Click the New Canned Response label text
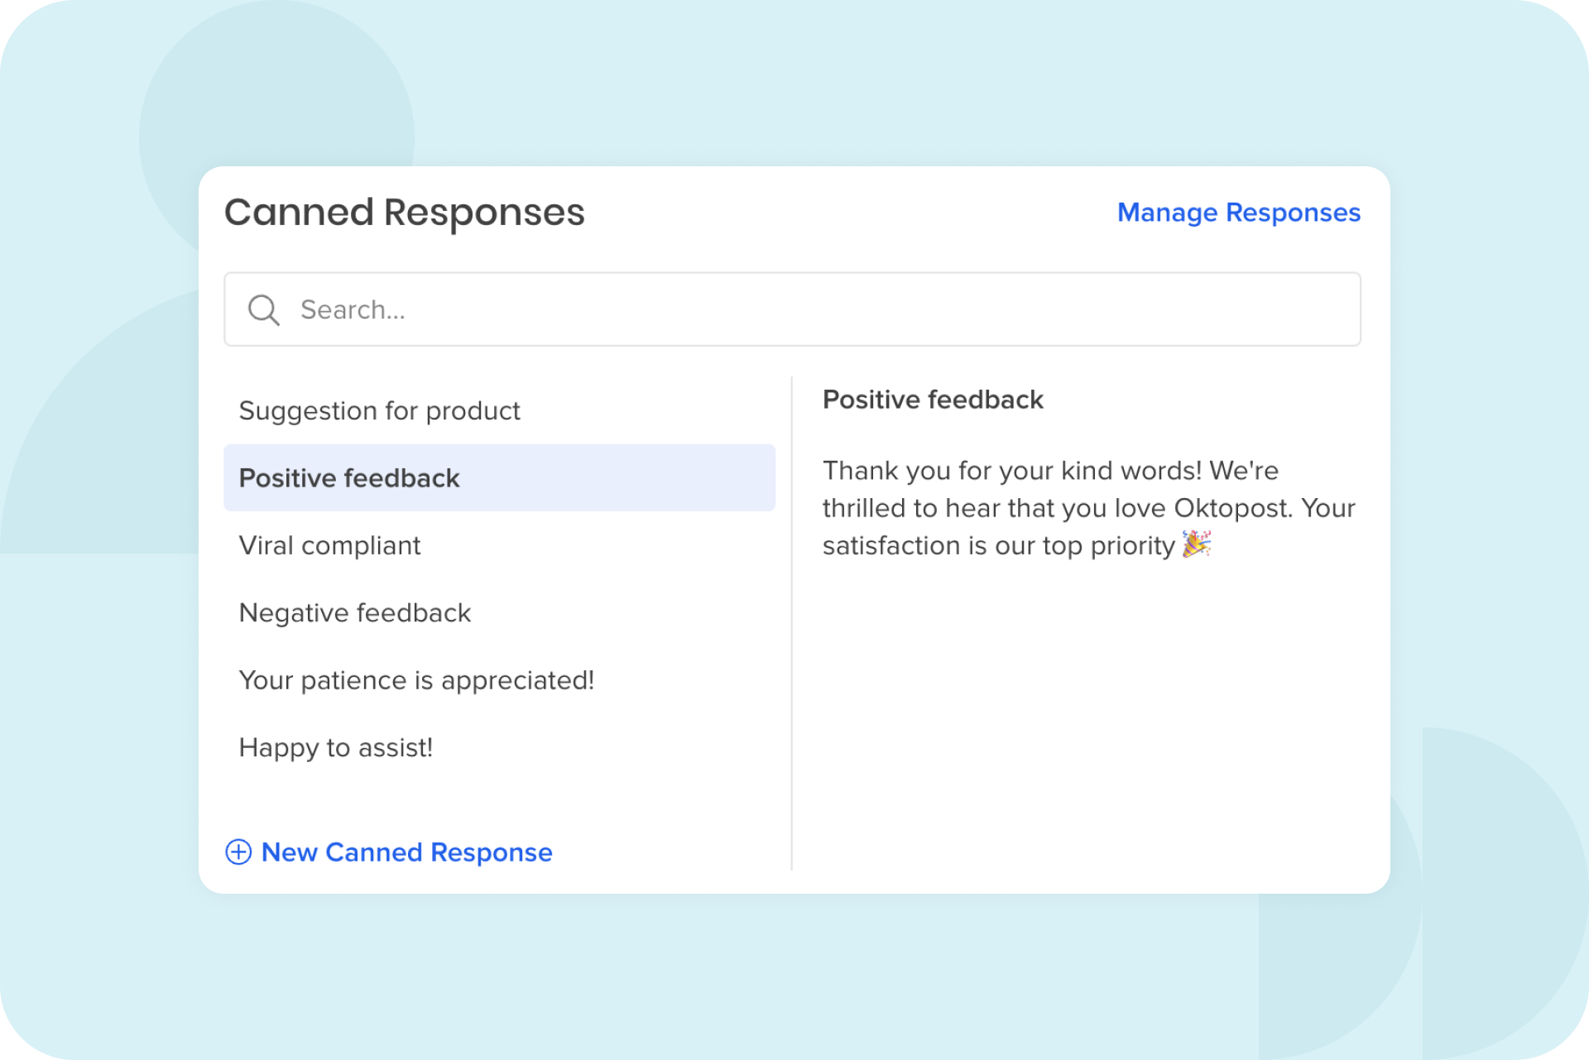This screenshot has height=1060, width=1589. pos(406,852)
